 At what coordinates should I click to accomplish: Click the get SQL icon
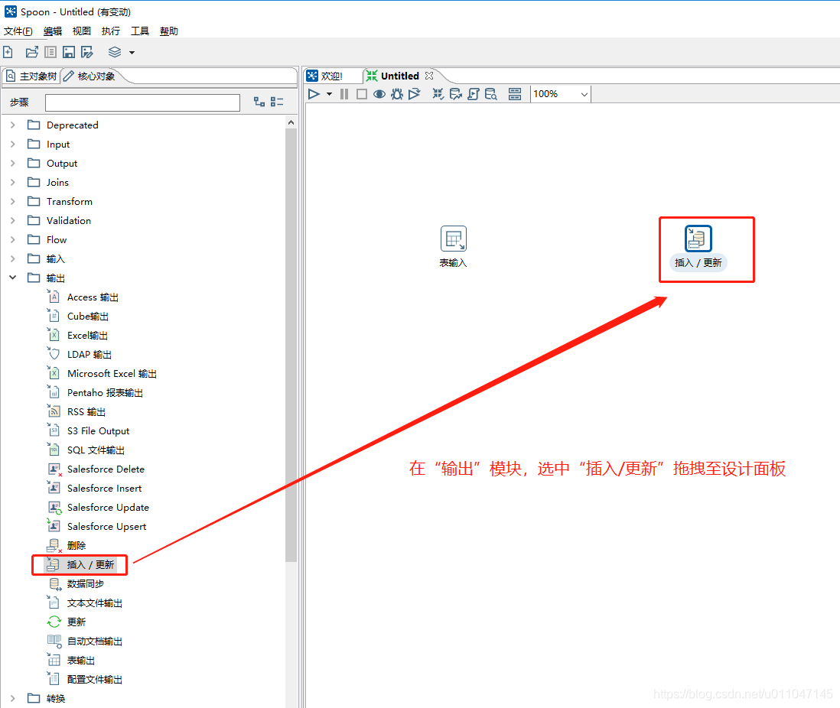(x=474, y=94)
